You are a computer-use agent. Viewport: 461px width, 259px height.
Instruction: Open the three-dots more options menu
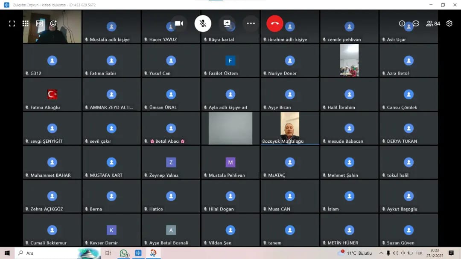point(251,23)
